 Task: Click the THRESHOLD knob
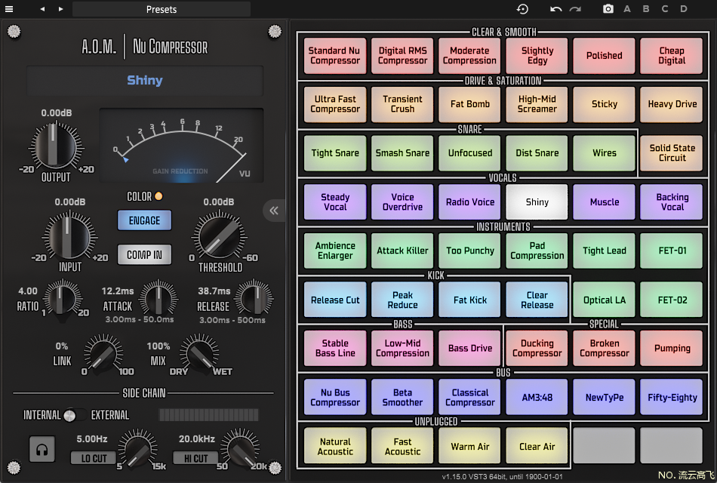coord(219,237)
